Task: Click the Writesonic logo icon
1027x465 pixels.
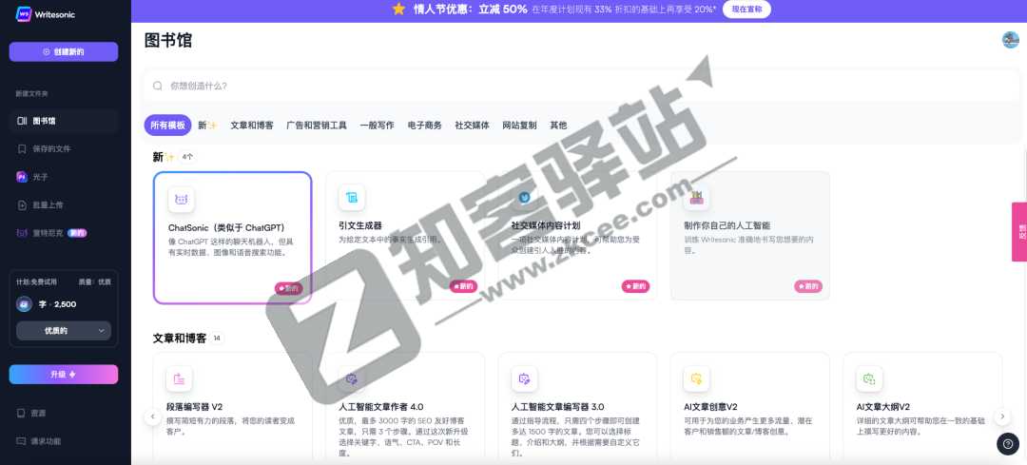Action: (24, 13)
